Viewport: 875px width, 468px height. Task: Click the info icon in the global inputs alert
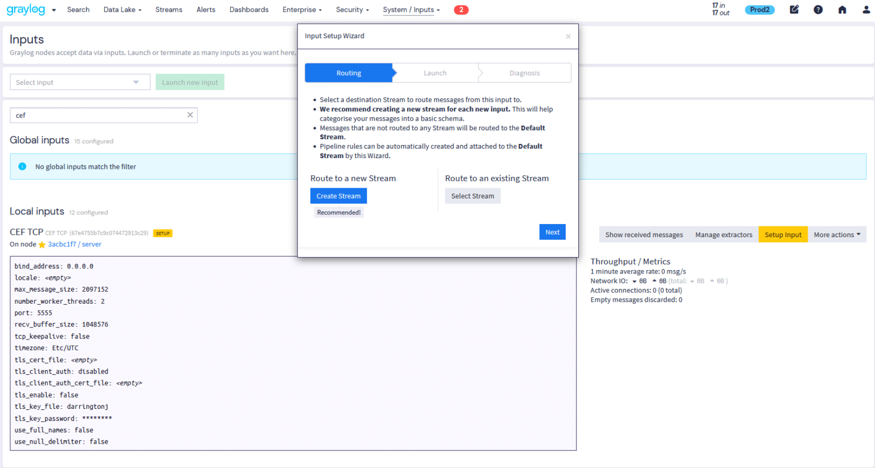(x=22, y=166)
